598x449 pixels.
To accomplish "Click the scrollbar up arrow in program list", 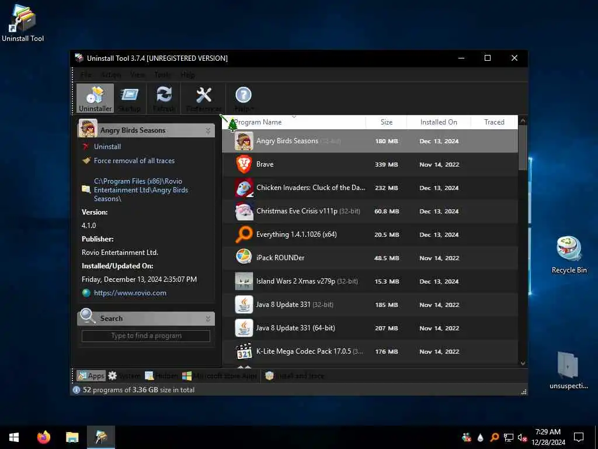I will coord(523,120).
